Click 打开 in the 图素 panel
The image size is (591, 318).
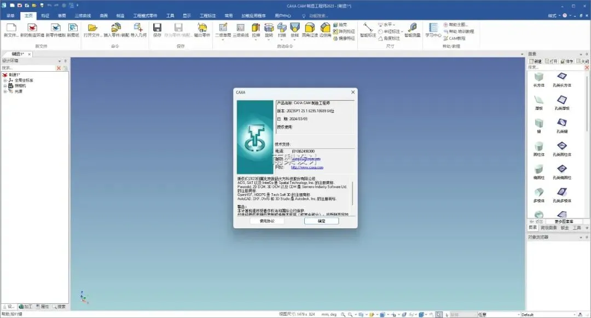pos(551,61)
